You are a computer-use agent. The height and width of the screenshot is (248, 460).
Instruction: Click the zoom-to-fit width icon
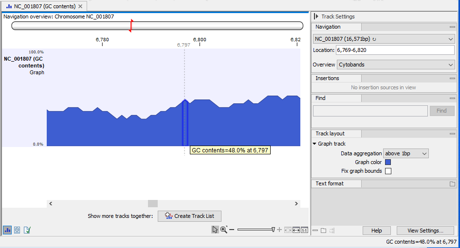(x=296, y=230)
